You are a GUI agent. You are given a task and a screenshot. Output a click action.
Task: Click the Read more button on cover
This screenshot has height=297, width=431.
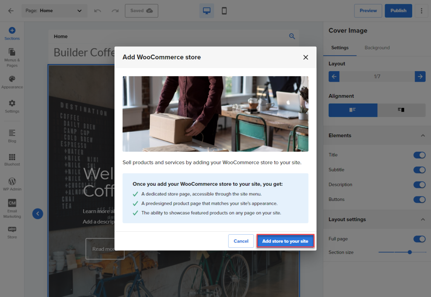105,249
